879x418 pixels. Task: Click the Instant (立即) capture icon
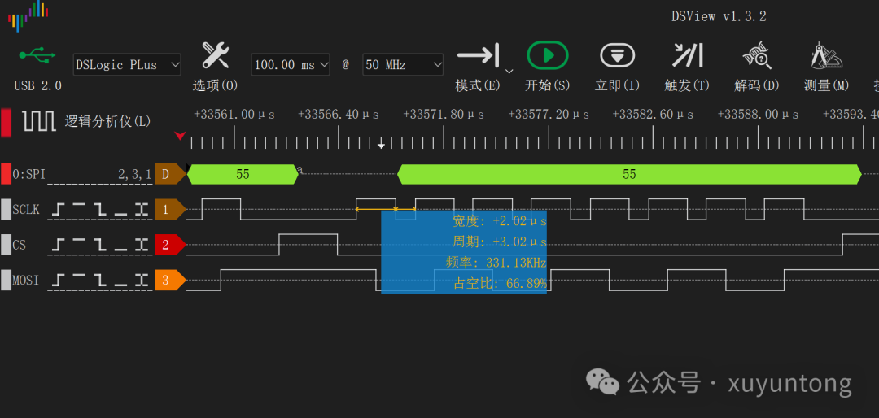(617, 55)
